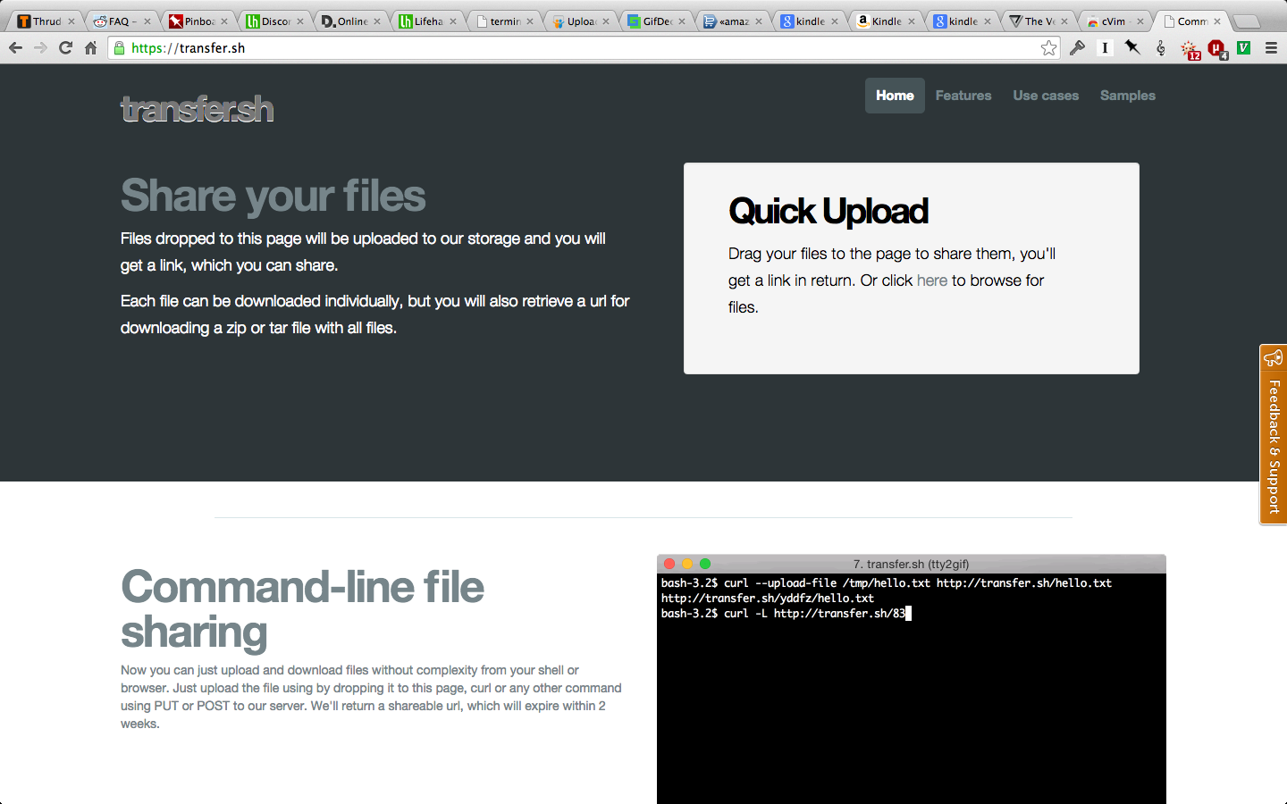Screen dimensions: 1287x804
Task: Click the Thrud tab favicon
Action: click(x=24, y=21)
